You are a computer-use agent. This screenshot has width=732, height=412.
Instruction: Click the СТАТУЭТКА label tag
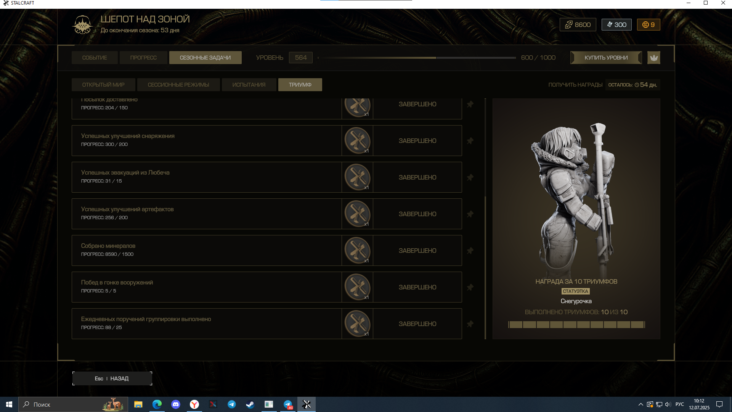click(576, 291)
